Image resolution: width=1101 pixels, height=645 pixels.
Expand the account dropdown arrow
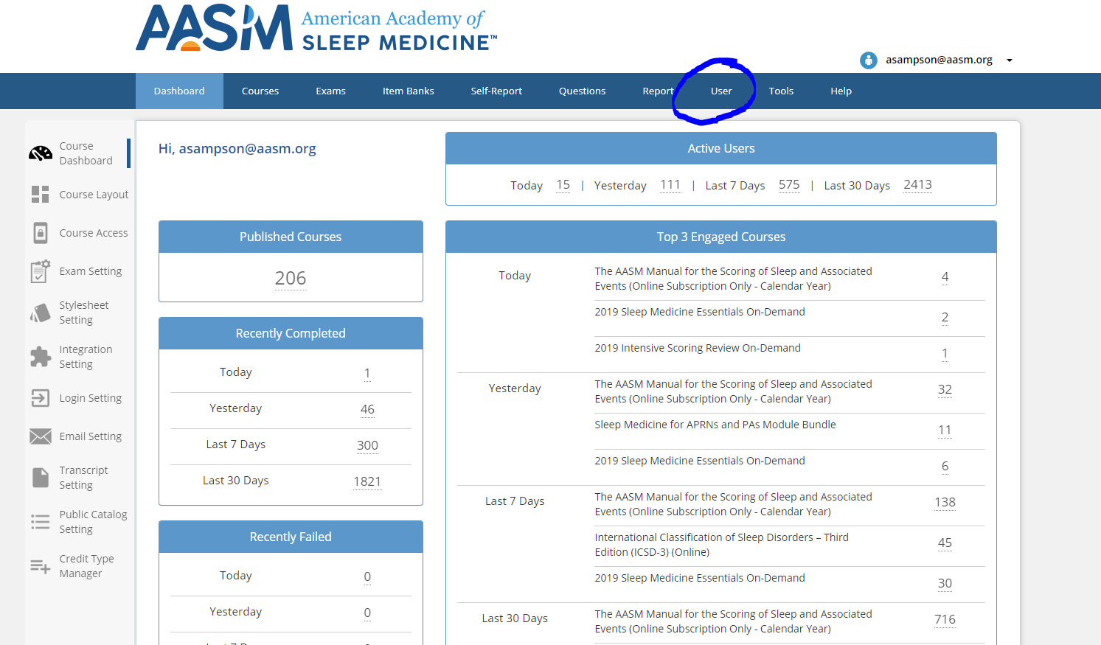click(x=1010, y=60)
